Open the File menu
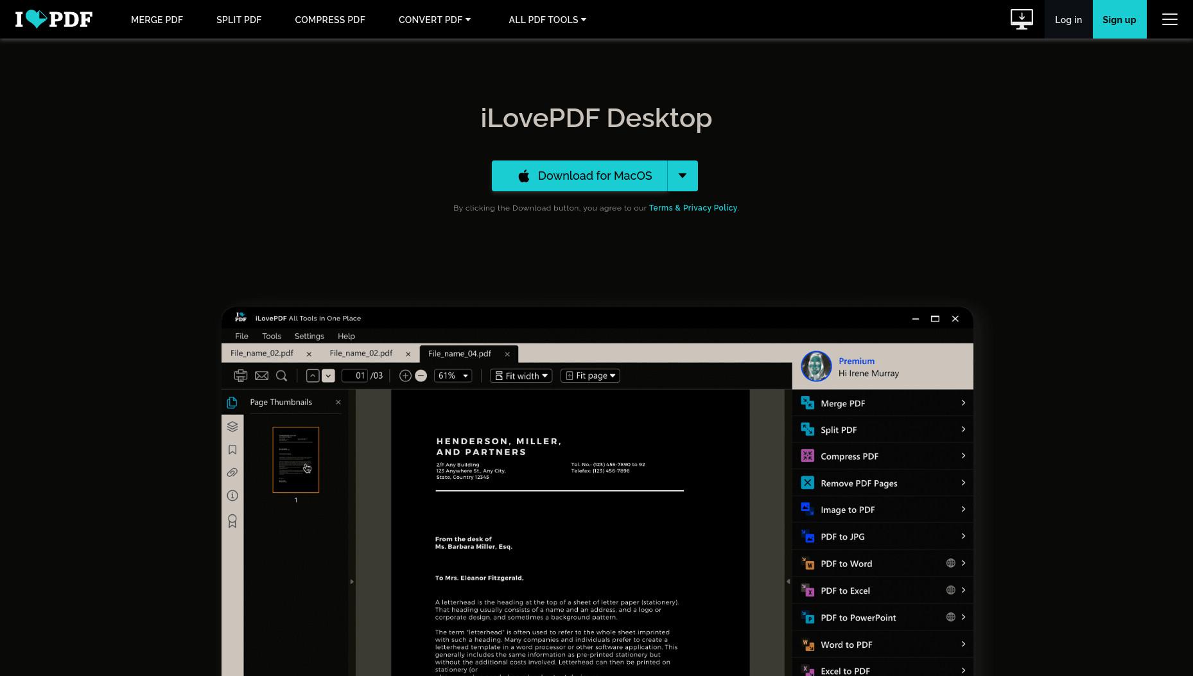The height and width of the screenshot is (676, 1193). (241, 336)
